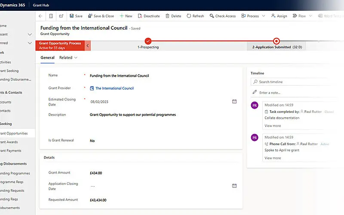
Task: Open calendar picker for Estimated Closing Date
Action: coord(234,101)
